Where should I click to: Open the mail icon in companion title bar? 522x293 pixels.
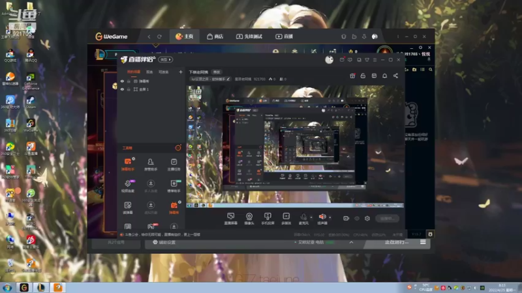pyautogui.click(x=342, y=60)
